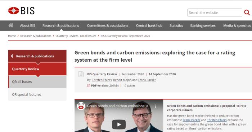The width and height of the screenshot is (252, 132).
Task: Click the 'BIS Quarterly Review' label in metadata
Action: 102,74
